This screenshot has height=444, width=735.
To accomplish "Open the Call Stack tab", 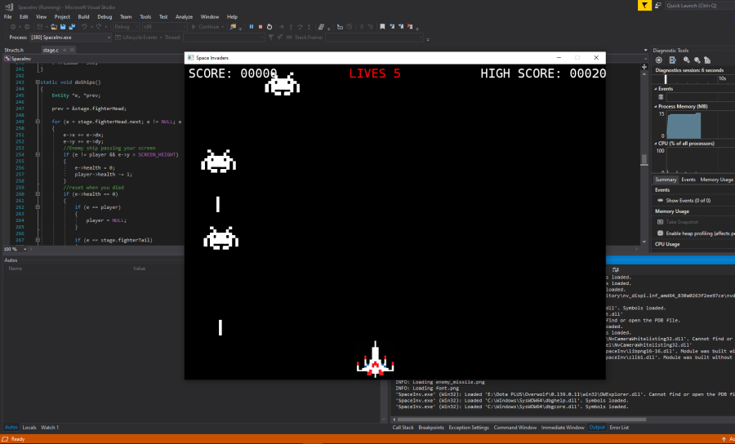I will tap(403, 427).
